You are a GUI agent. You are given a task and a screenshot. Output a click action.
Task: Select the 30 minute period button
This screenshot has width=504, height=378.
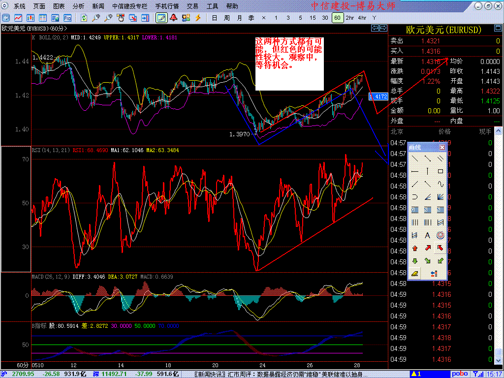click(x=325, y=18)
